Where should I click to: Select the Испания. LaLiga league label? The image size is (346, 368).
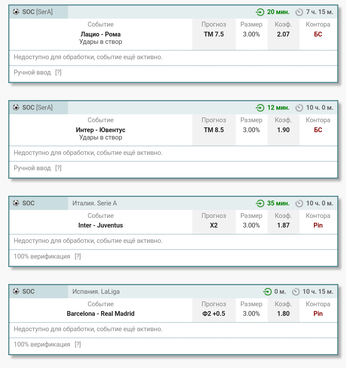point(96,292)
